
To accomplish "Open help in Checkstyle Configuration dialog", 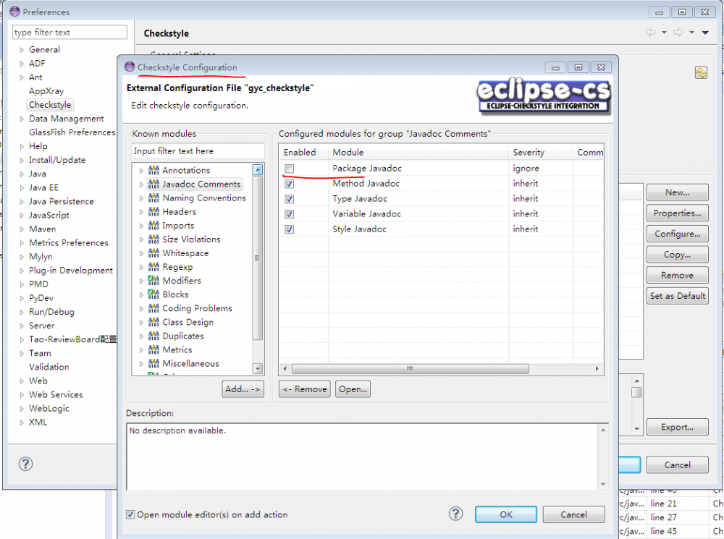I will [x=455, y=514].
